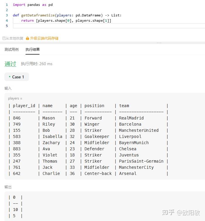The height and width of the screenshot is (221, 205).
Task: Click the green dot on Case 1
Action: click(10, 77)
